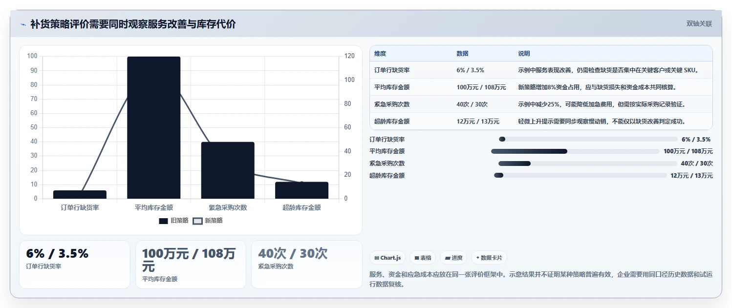The height and width of the screenshot is (308, 732).
Task: Click the 进度 tag icon
Action: pos(448,258)
